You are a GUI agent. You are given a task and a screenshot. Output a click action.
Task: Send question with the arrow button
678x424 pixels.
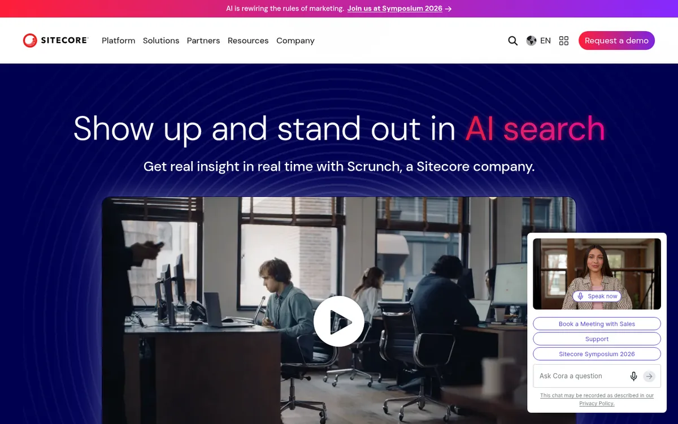tap(649, 376)
